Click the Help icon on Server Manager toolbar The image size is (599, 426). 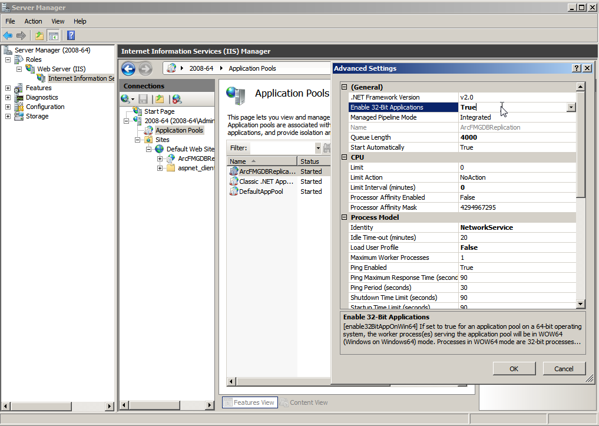[x=71, y=35]
